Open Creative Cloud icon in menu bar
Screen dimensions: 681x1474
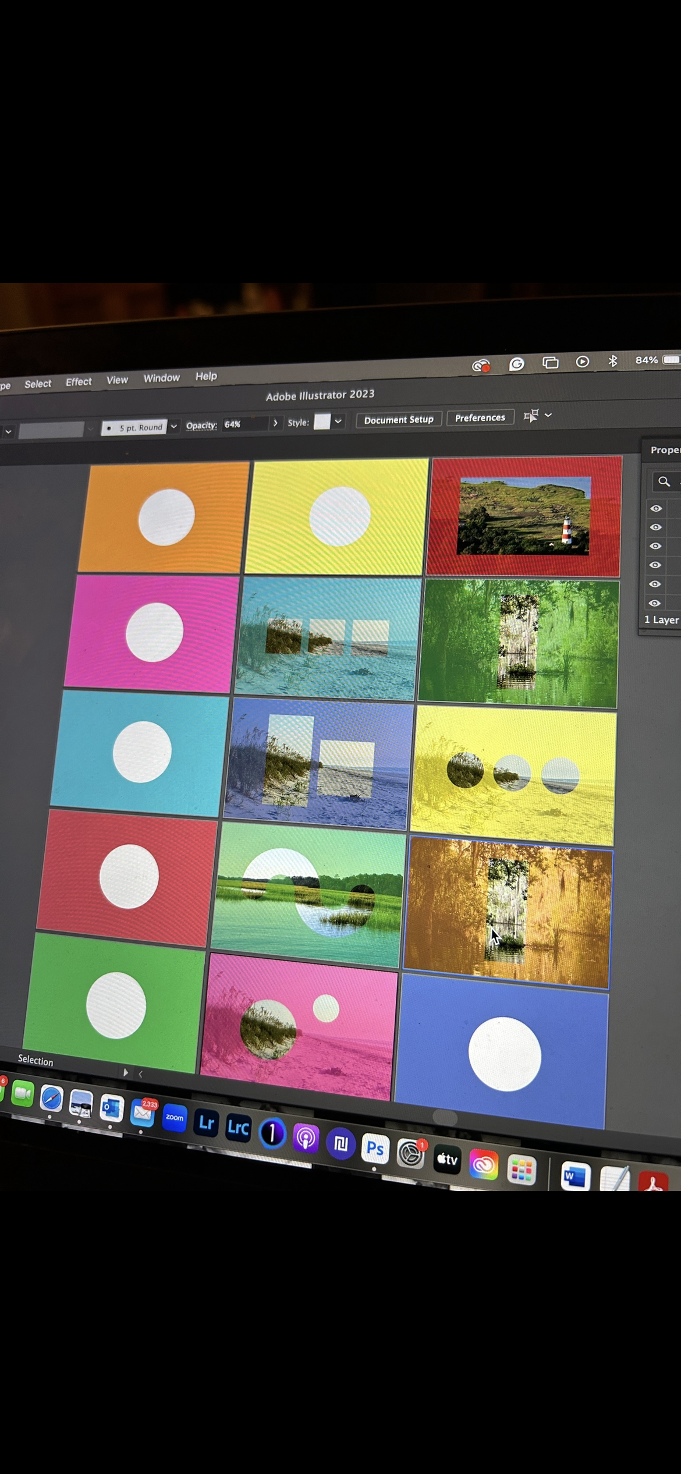point(481,366)
